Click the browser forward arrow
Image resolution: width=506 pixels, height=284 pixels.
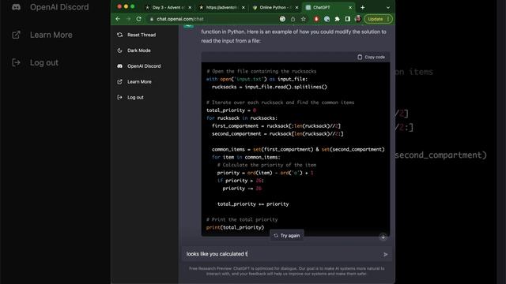click(128, 19)
